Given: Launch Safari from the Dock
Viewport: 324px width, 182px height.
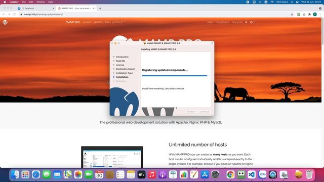Looking at the screenshot, I should 36,174.
